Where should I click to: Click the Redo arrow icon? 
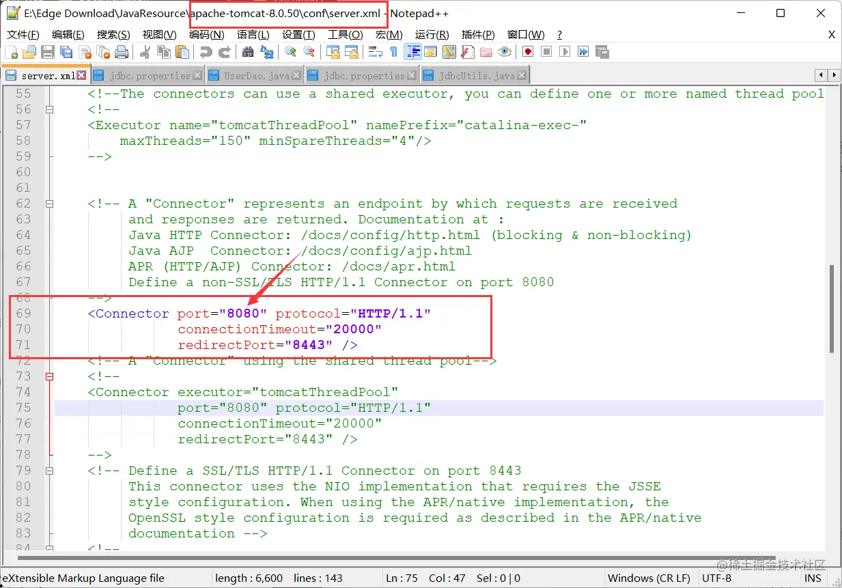tap(224, 52)
